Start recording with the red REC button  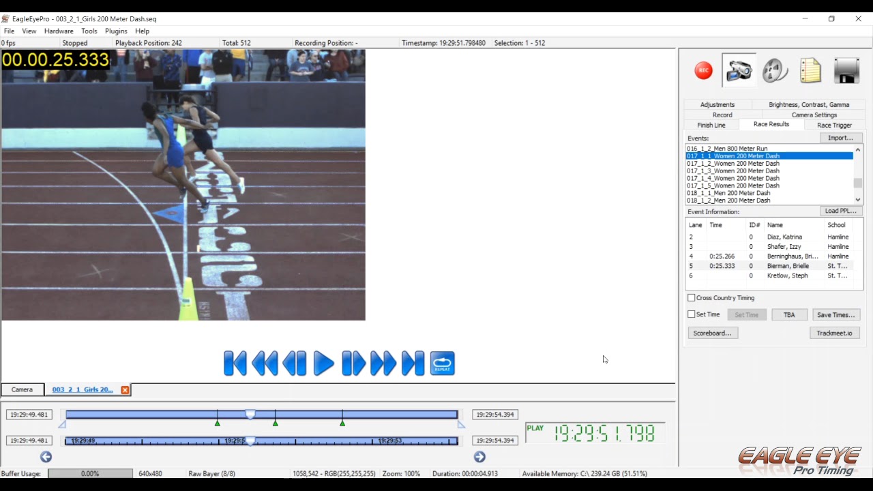pyautogui.click(x=703, y=70)
